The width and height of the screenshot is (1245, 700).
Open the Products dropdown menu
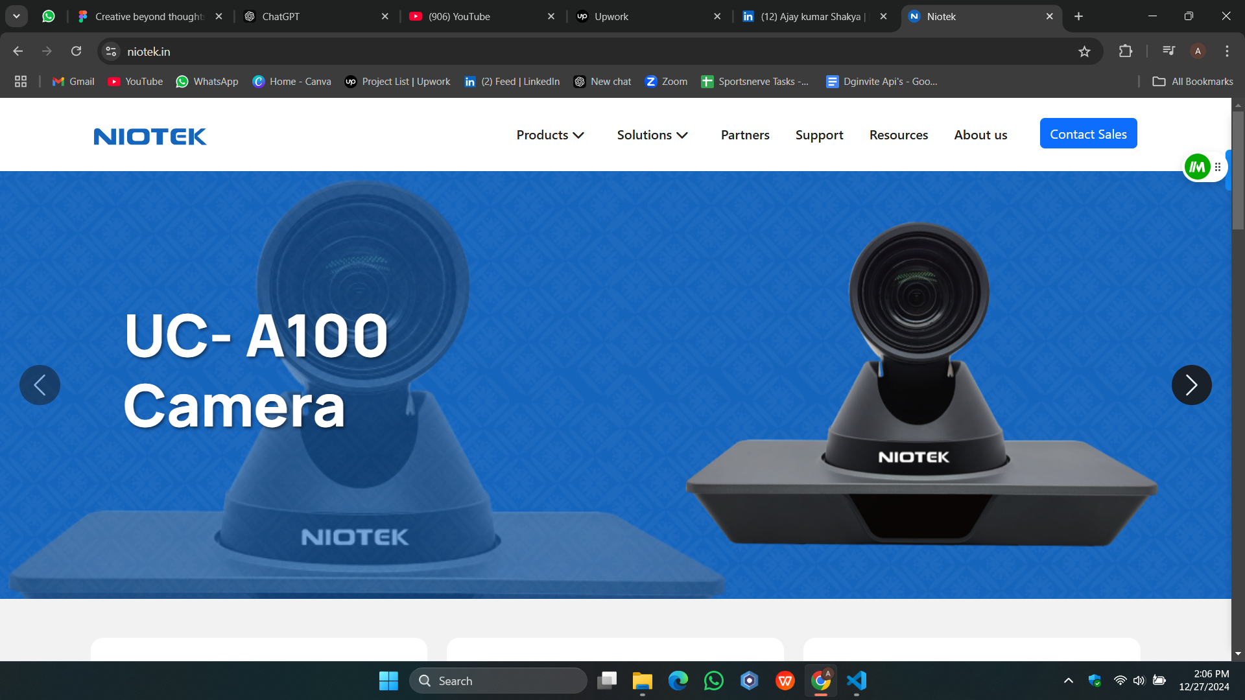click(551, 135)
